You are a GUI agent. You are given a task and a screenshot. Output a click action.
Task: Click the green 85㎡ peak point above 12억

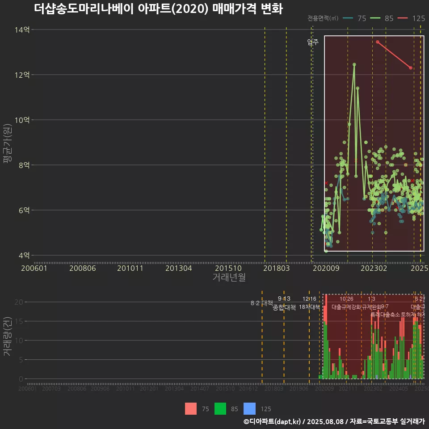[354, 64]
